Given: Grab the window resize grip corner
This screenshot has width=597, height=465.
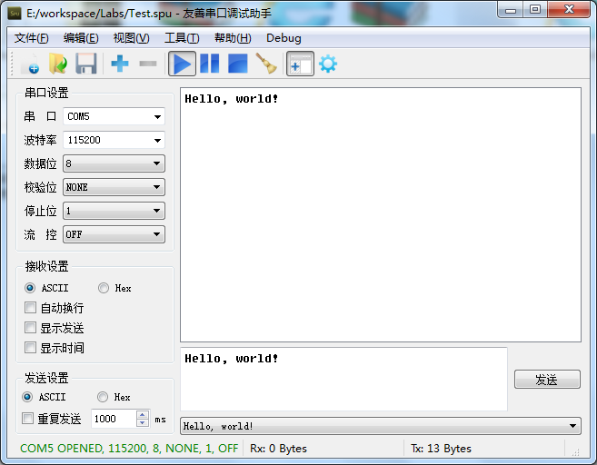Looking at the screenshot, I should 575,451.
